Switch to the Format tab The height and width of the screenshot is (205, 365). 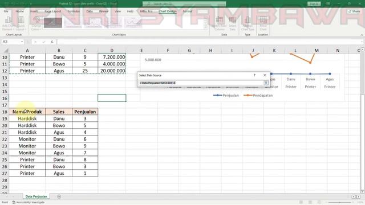pos(188,11)
